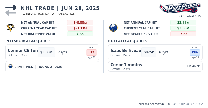Screen dimensions: 208x108
Task: Click the UNSIGNED status for Timmins
Action: (x=193, y=66)
